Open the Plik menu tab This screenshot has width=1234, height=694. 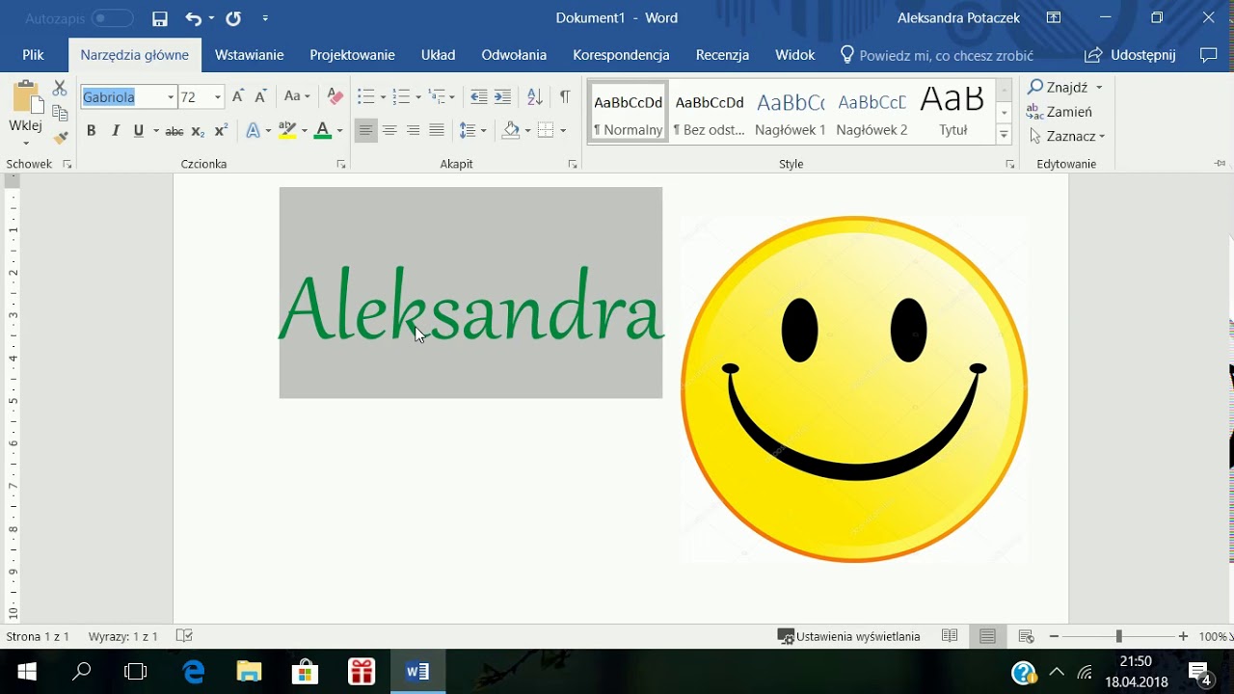click(x=33, y=55)
